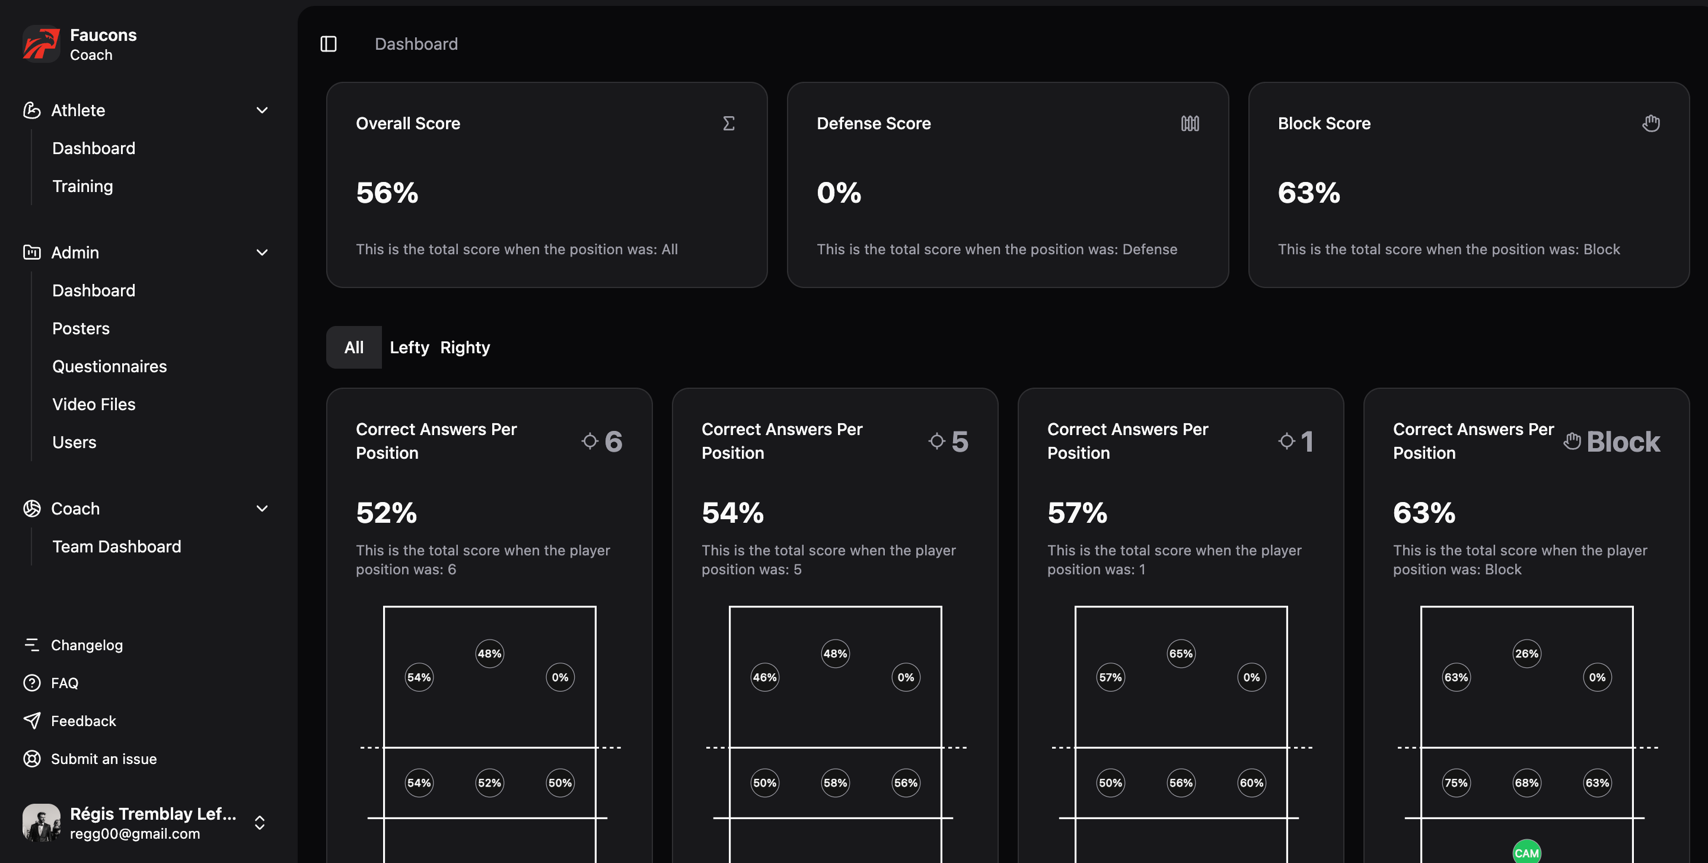The width and height of the screenshot is (1708, 863).
Task: Collapse the Athlete section chevron
Action: [262, 110]
